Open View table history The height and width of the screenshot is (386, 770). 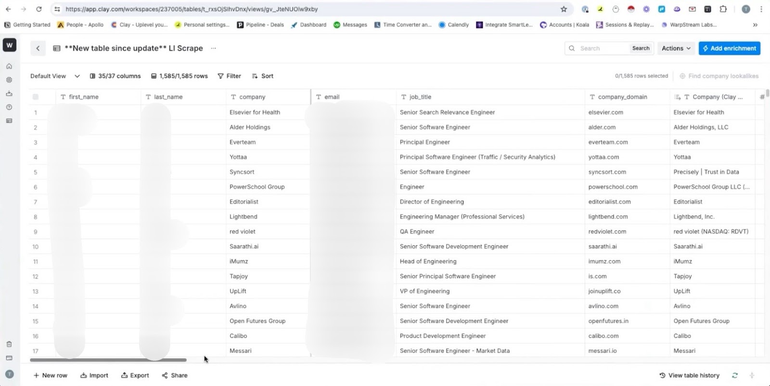[x=689, y=375]
